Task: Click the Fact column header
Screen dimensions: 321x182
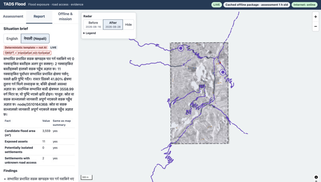Action: (8, 121)
